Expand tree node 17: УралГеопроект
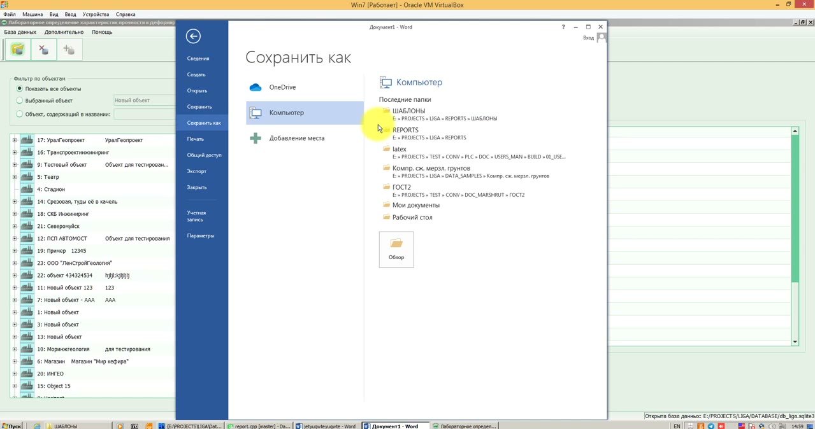The height and width of the screenshot is (429, 815). pyautogui.click(x=15, y=140)
